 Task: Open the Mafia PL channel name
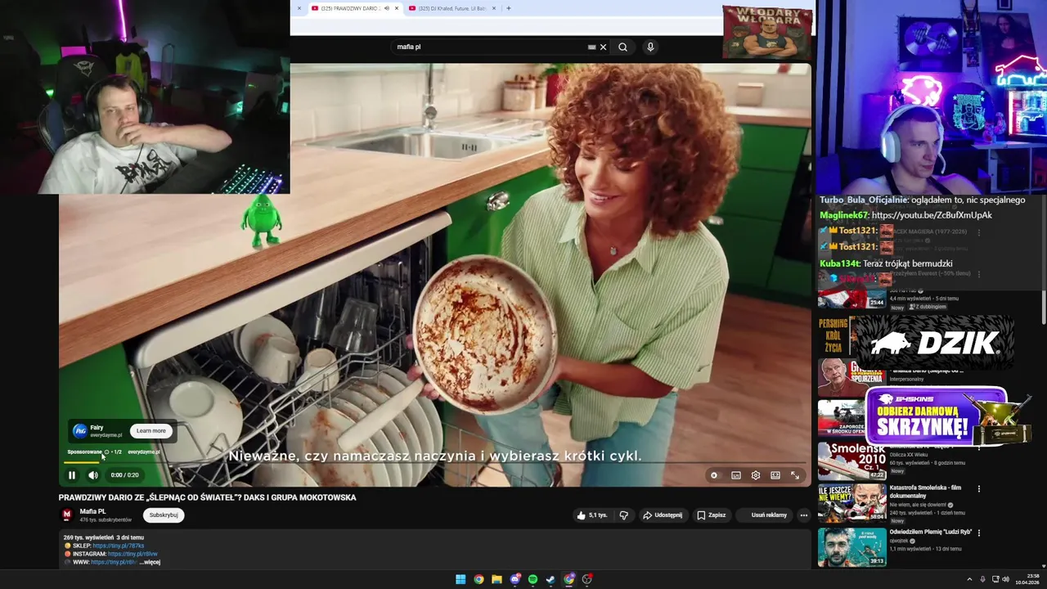[x=92, y=511]
